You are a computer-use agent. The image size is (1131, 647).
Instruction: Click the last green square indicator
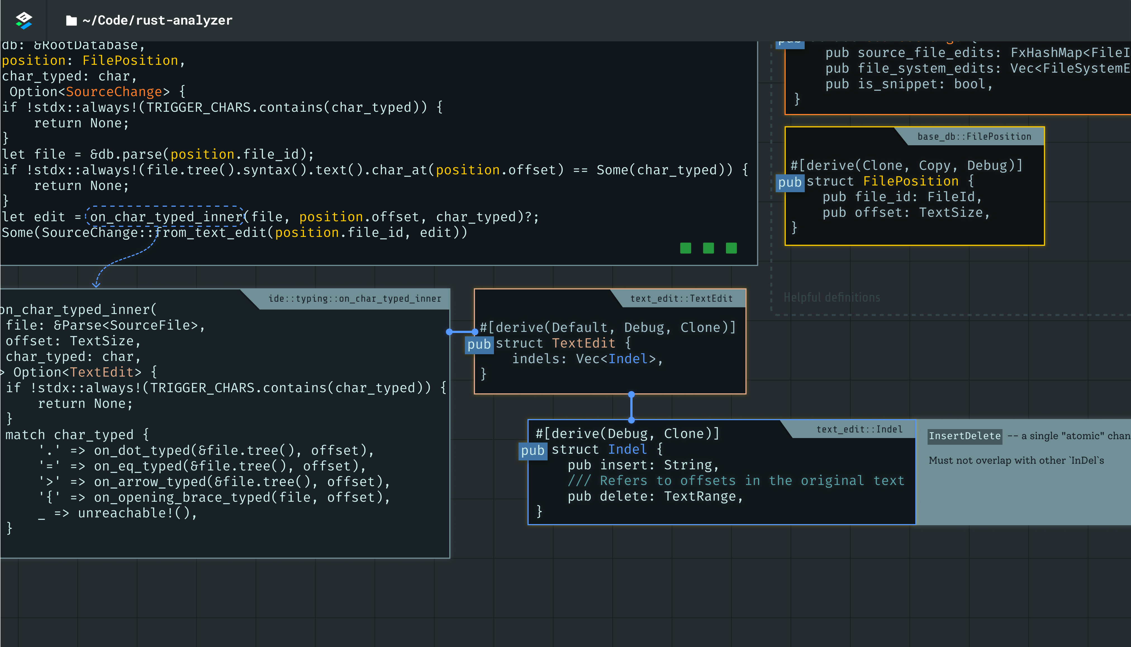pos(731,248)
